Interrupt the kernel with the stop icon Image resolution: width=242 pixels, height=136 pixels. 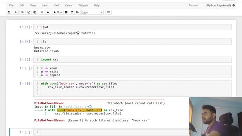(66, 12)
